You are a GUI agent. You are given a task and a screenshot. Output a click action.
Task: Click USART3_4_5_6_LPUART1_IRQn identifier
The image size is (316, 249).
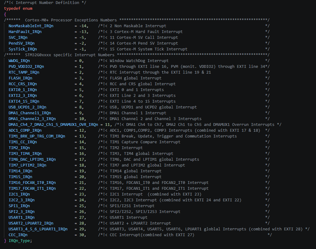[x=38, y=229]
